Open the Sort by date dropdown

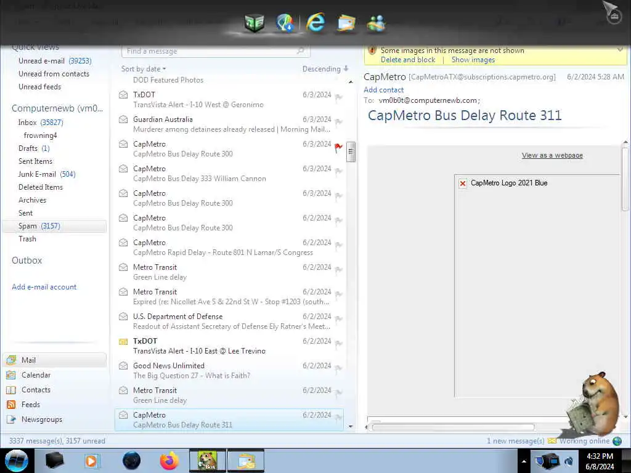tap(144, 69)
